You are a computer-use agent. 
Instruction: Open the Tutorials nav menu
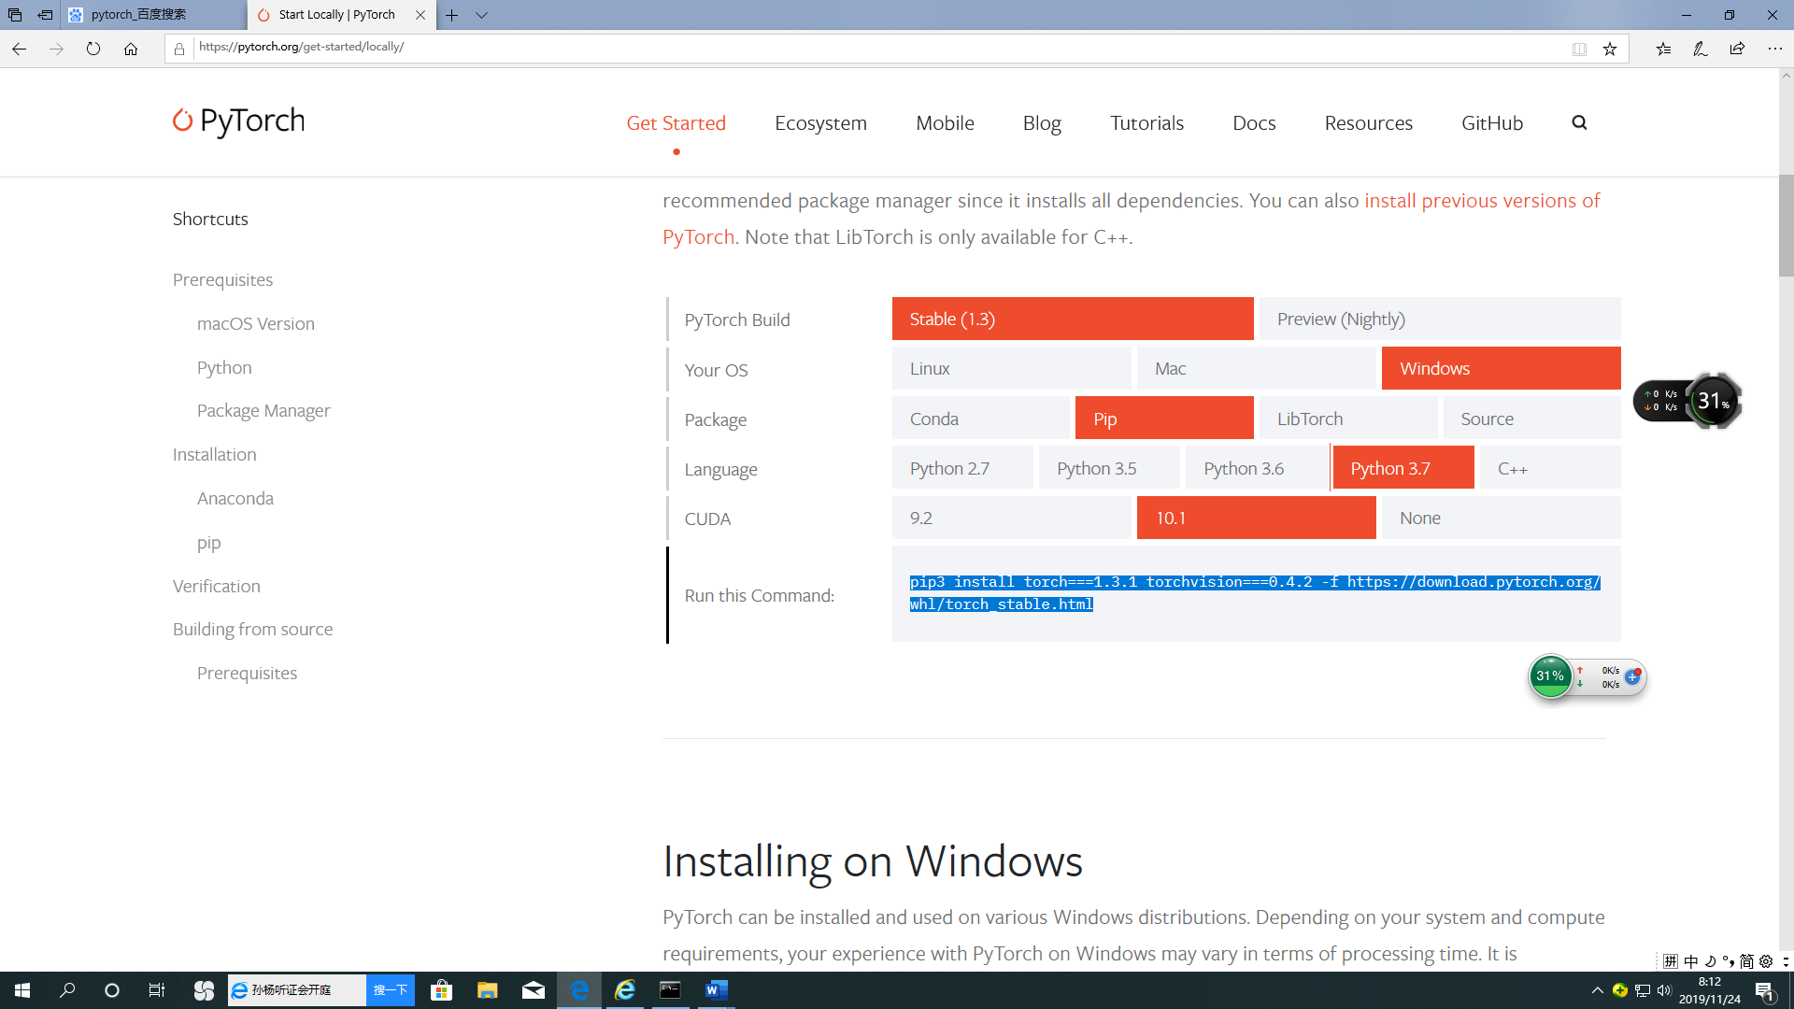[x=1146, y=122]
